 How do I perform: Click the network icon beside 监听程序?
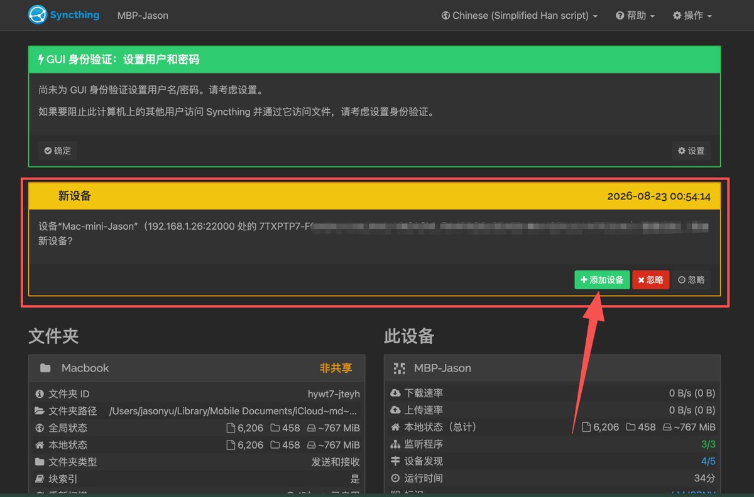click(x=396, y=444)
